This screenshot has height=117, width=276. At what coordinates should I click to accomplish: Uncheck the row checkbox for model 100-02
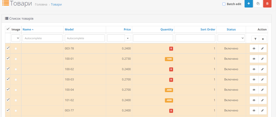click(8, 69)
